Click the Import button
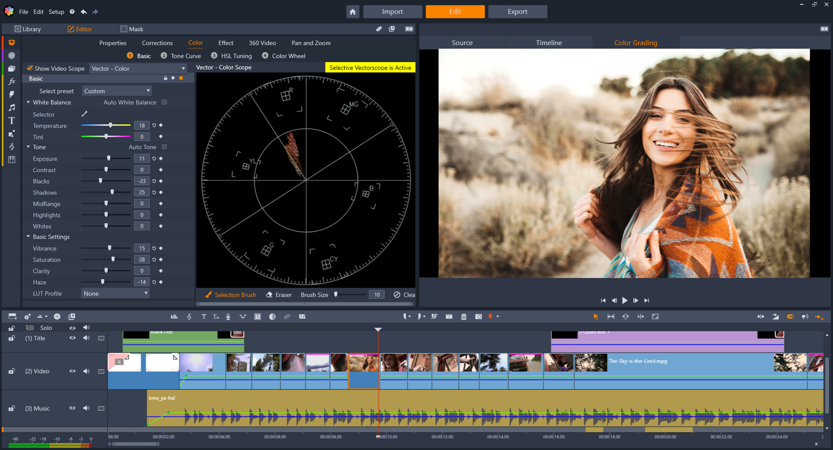The height and width of the screenshot is (450, 833). [x=392, y=12]
